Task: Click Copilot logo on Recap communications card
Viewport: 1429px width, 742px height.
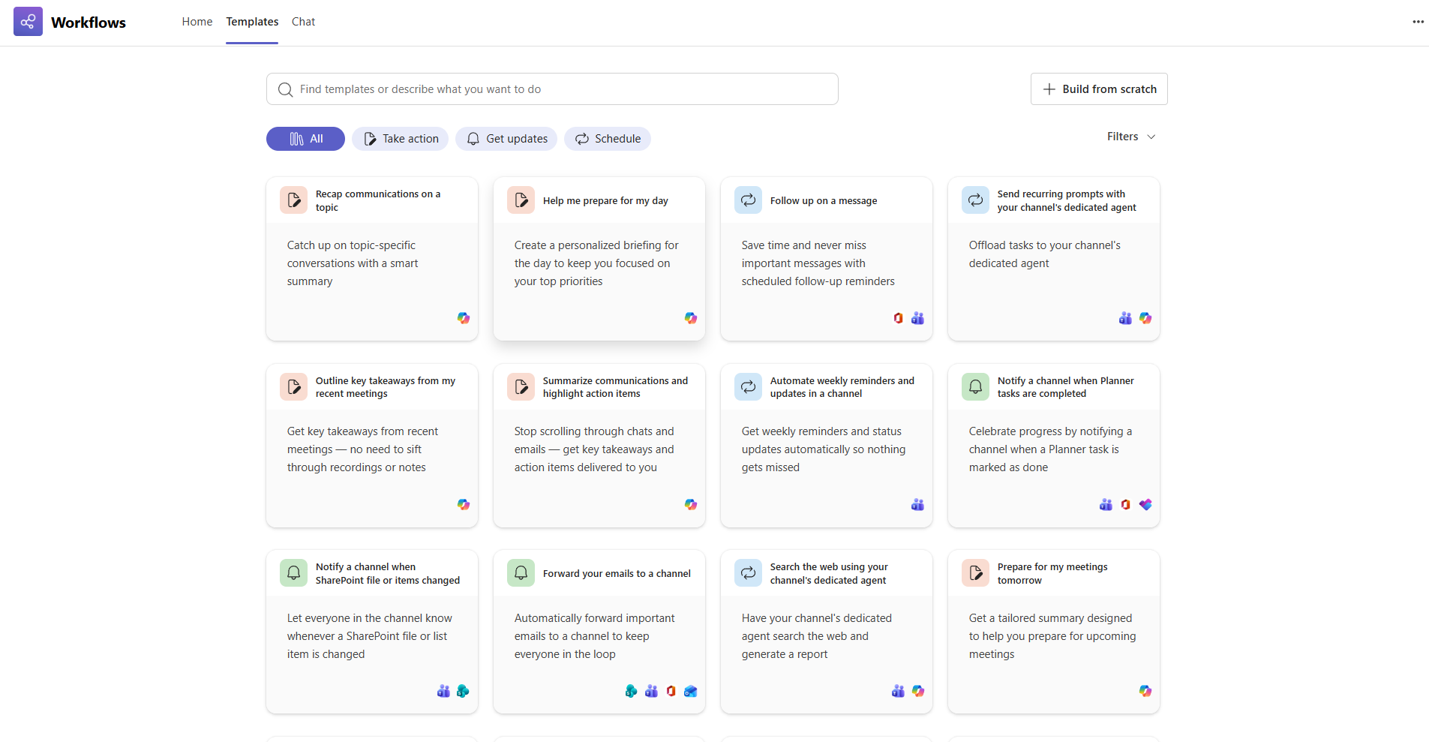Action: [x=464, y=318]
